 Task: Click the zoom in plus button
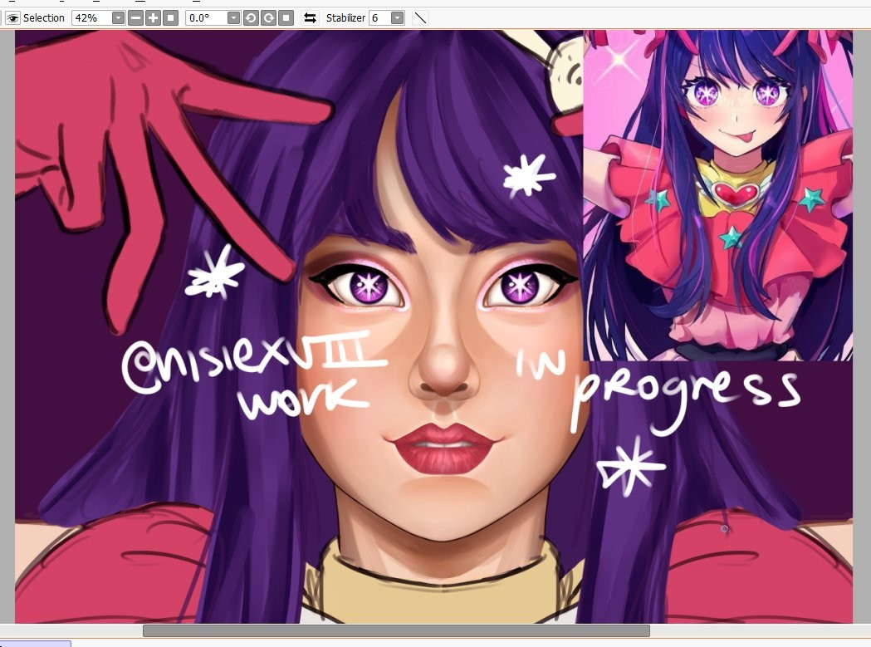pos(153,17)
